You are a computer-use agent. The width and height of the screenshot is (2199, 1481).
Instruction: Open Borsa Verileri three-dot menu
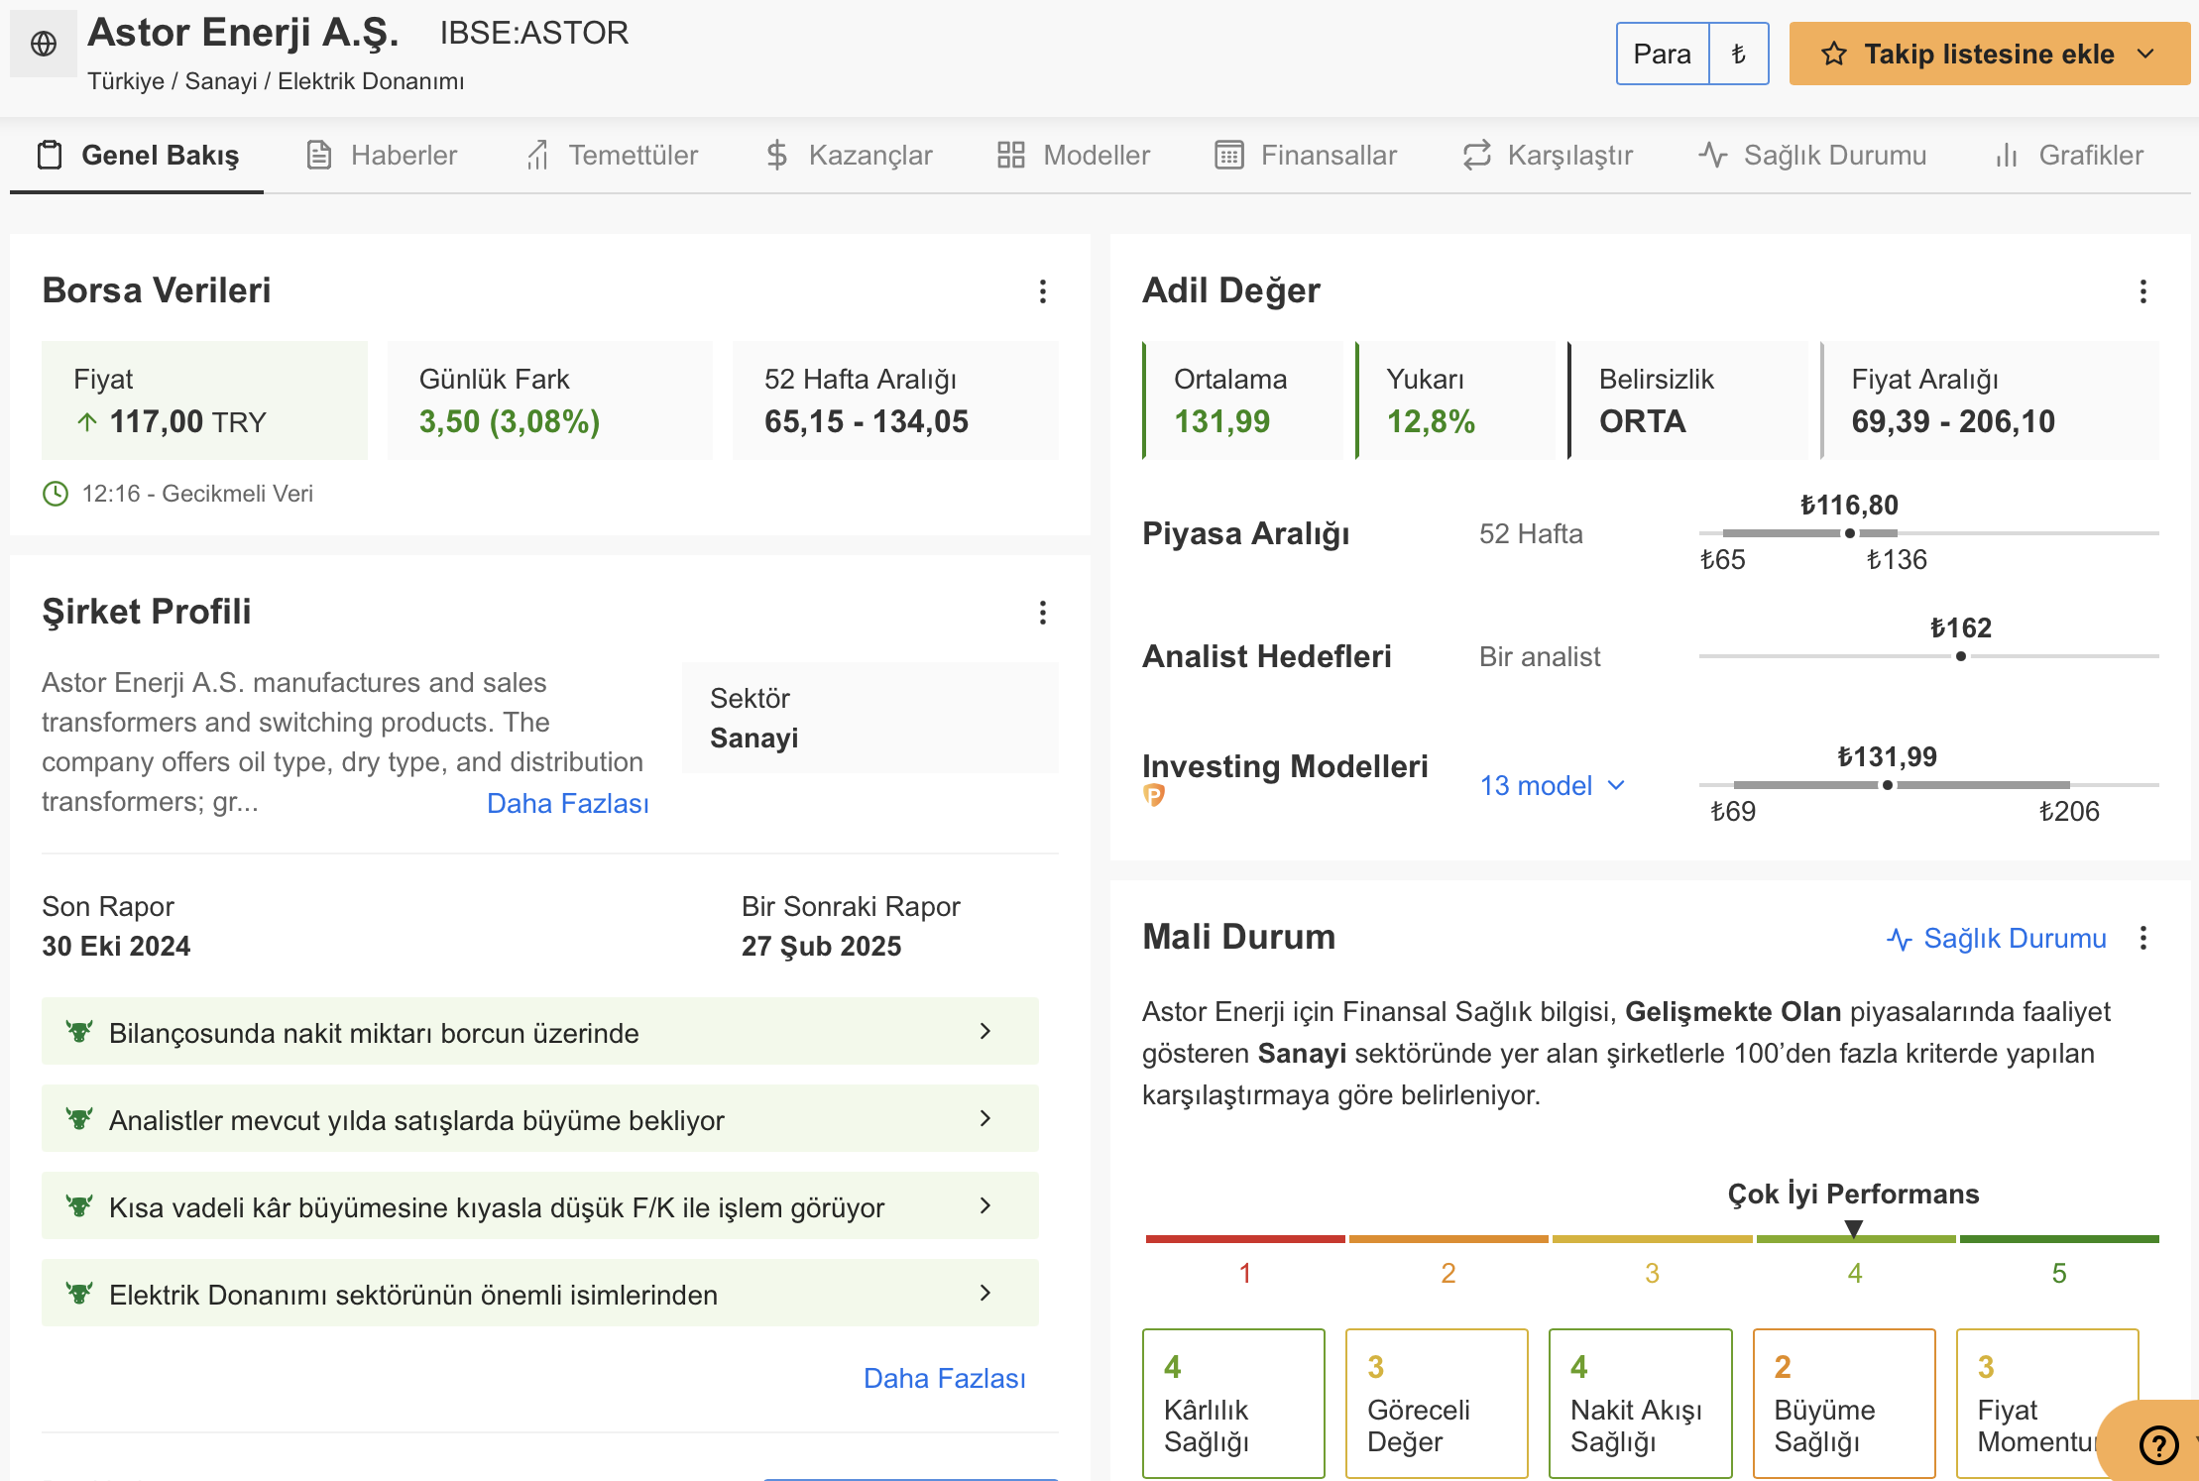[1043, 291]
